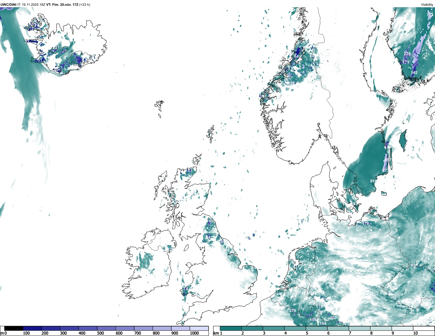Click the '228' visibility value over Finland
The width and height of the screenshot is (435, 336).
click(407, 54)
